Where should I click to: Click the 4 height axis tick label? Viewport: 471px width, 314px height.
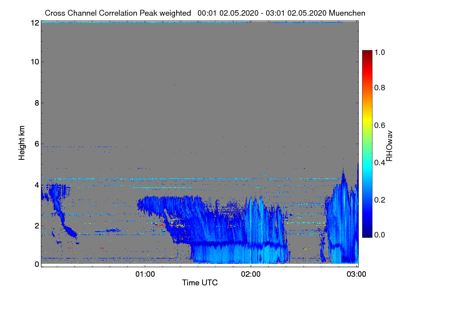pos(37,185)
